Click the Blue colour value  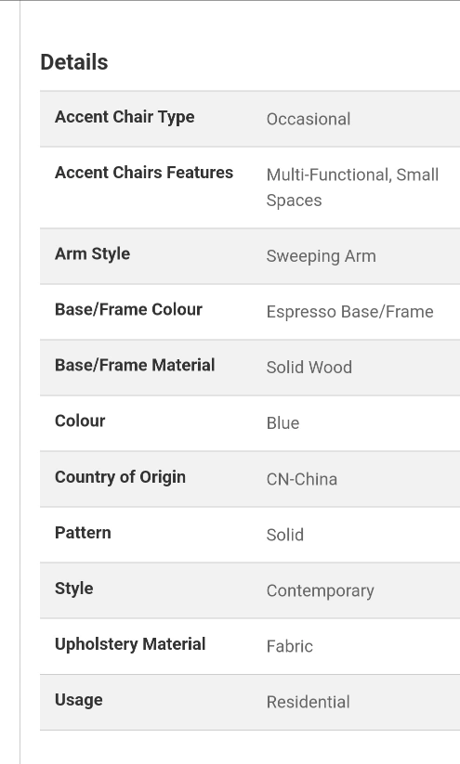283,423
